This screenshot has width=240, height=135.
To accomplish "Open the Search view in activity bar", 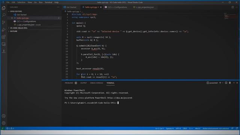I will [3, 15].
